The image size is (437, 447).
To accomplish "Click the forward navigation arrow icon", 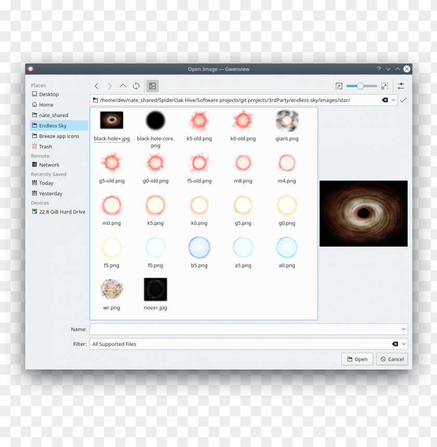I will (110, 86).
